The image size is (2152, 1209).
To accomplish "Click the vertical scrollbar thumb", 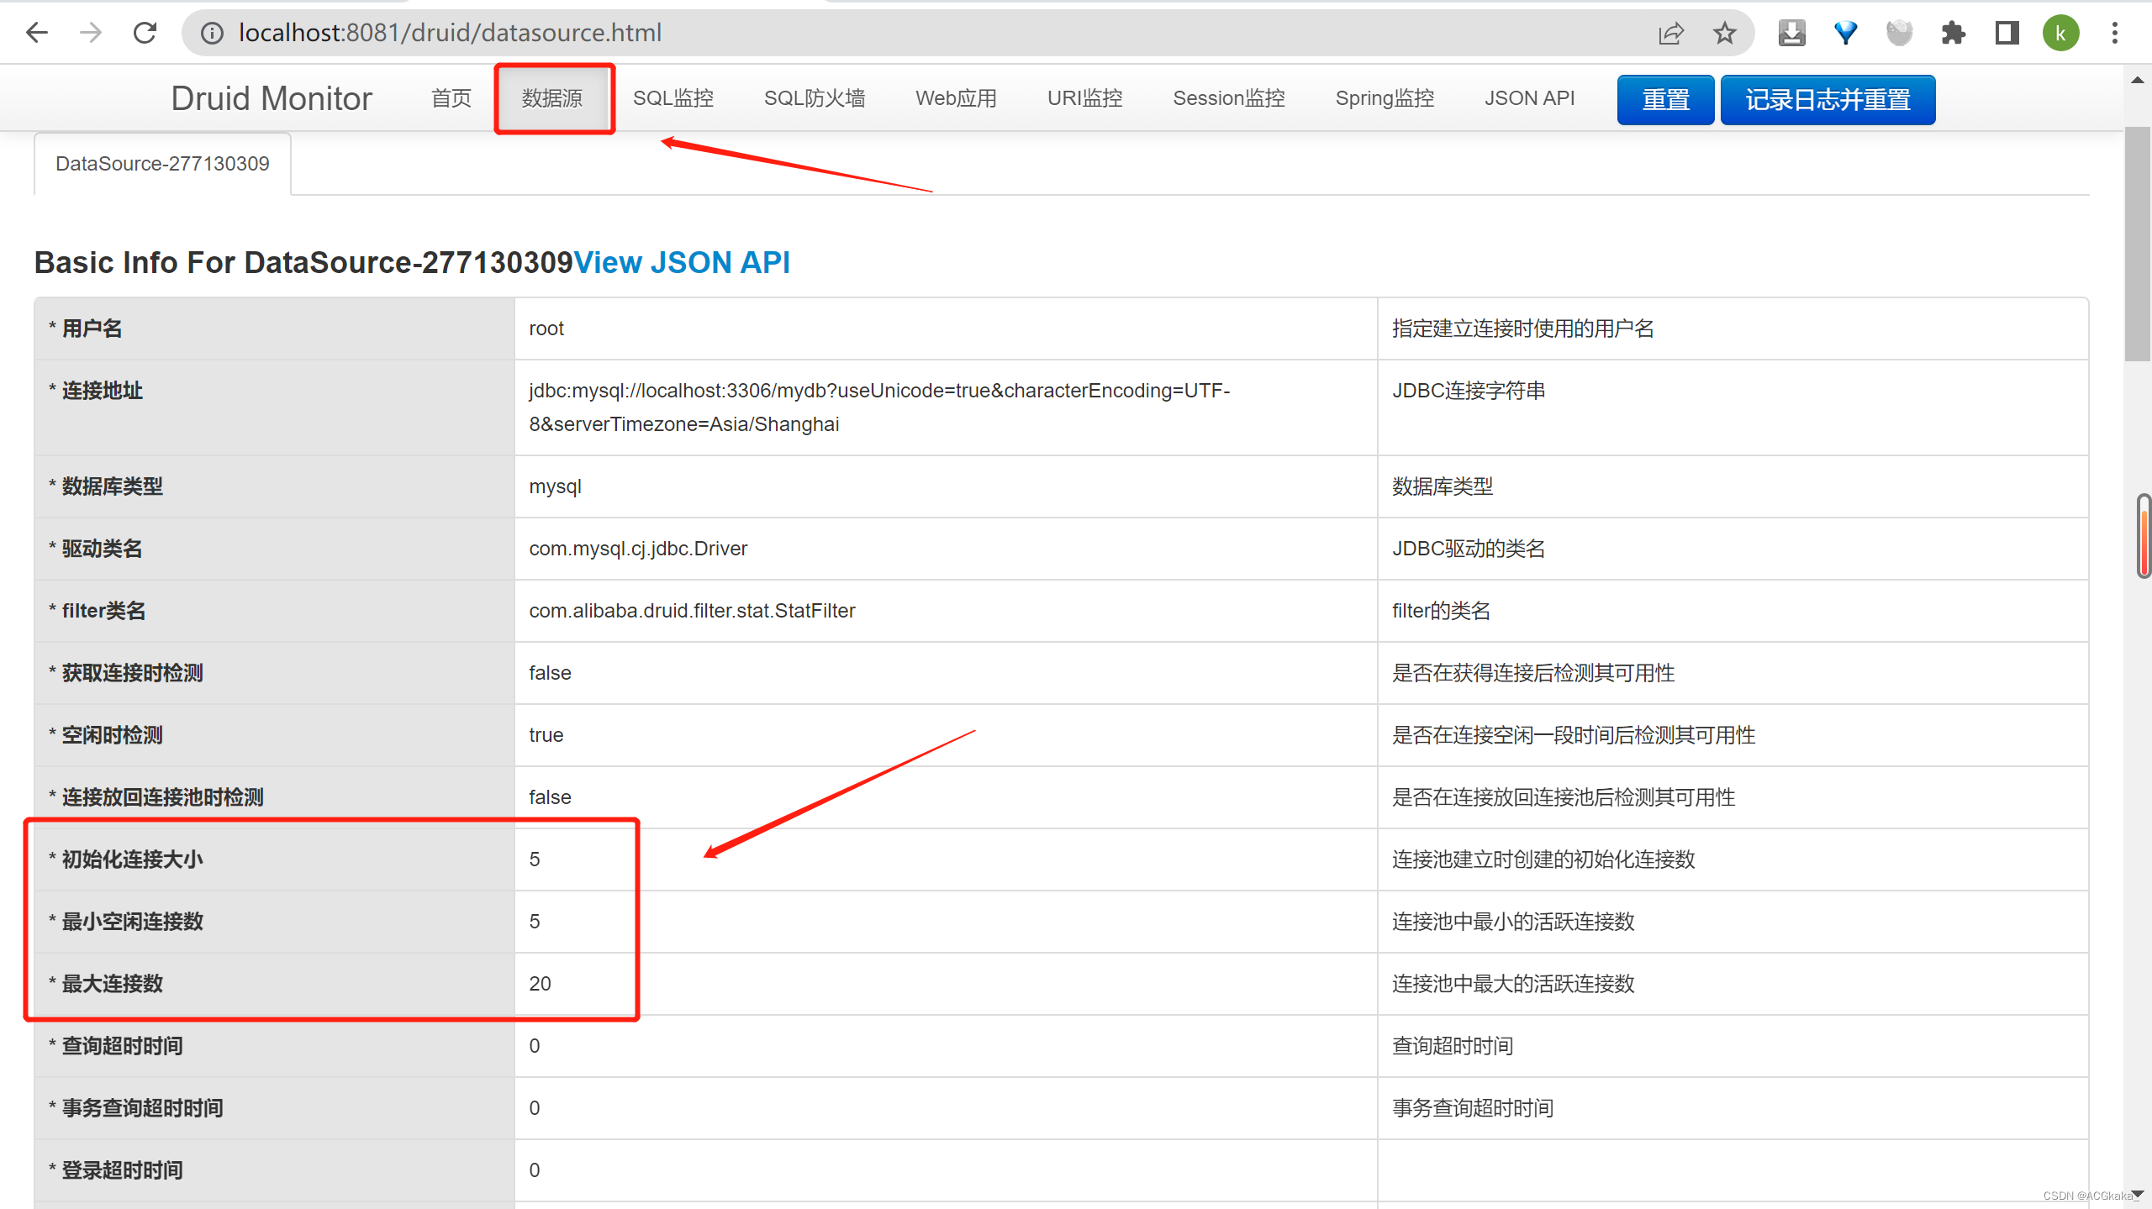I will [x=2138, y=244].
